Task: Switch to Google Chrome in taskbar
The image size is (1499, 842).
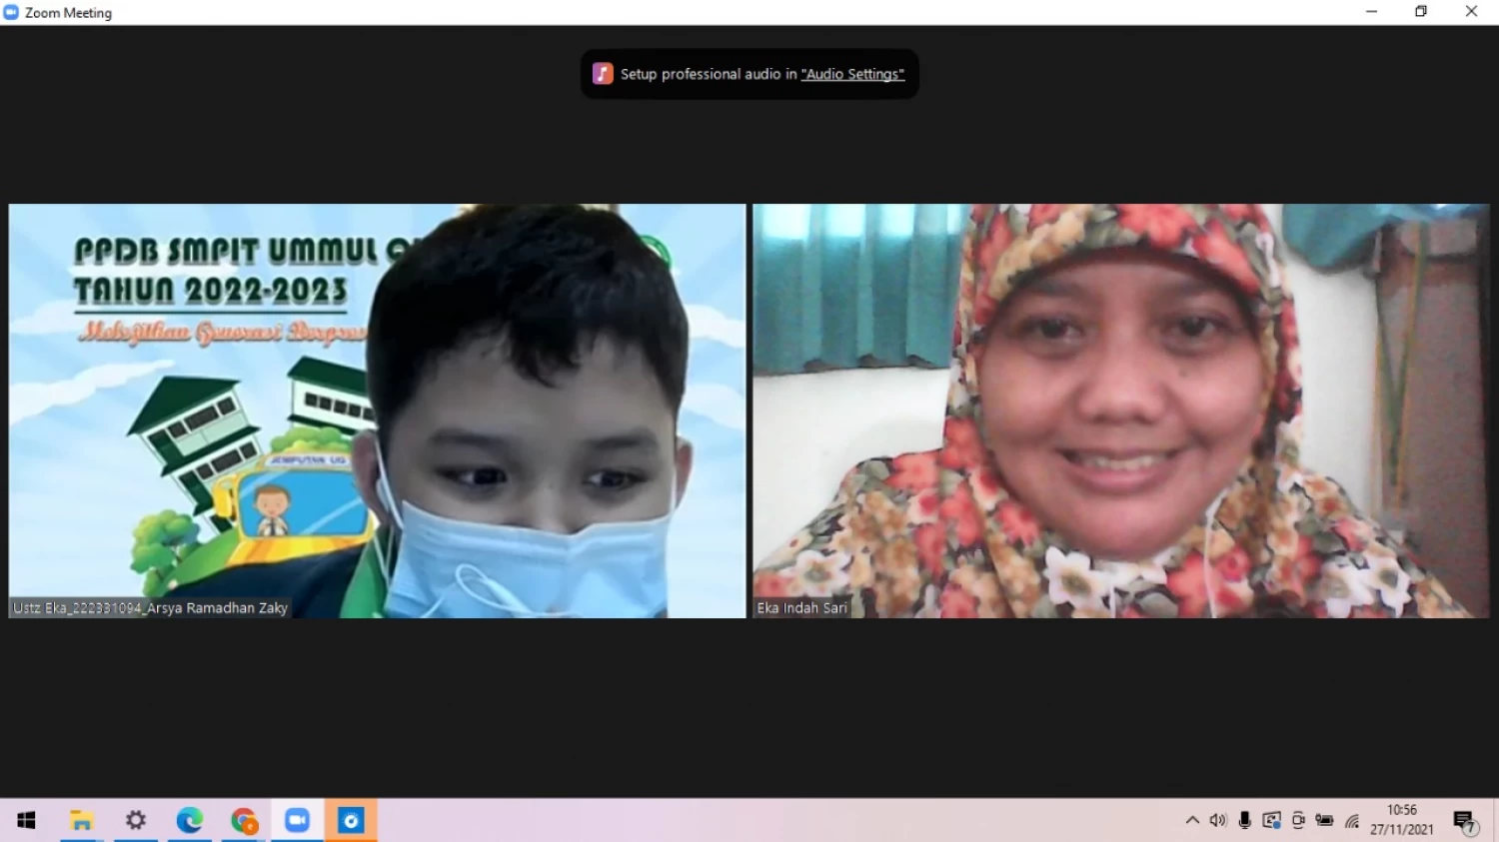Action: coord(244,820)
